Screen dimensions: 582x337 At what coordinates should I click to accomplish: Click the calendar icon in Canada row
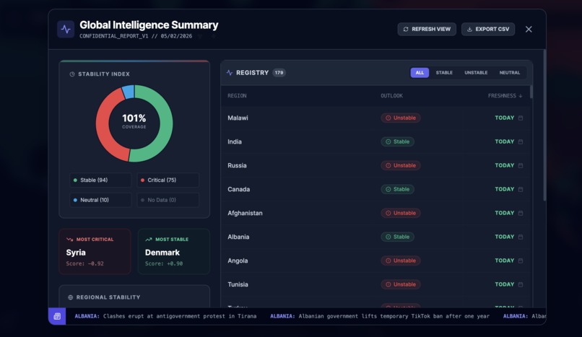coord(521,189)
